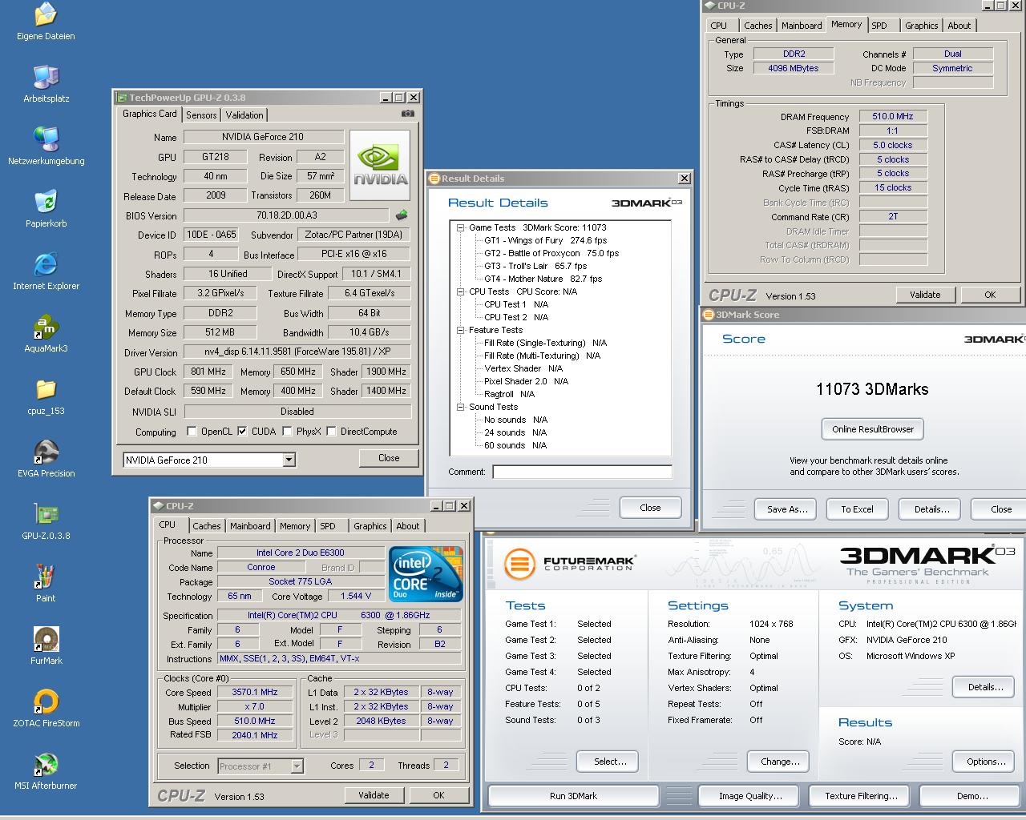Viewport: 1026px width, 820px height.
Task: Collapse Game Tests tree node
Action: pyautogui.click(x=461, y=227)
